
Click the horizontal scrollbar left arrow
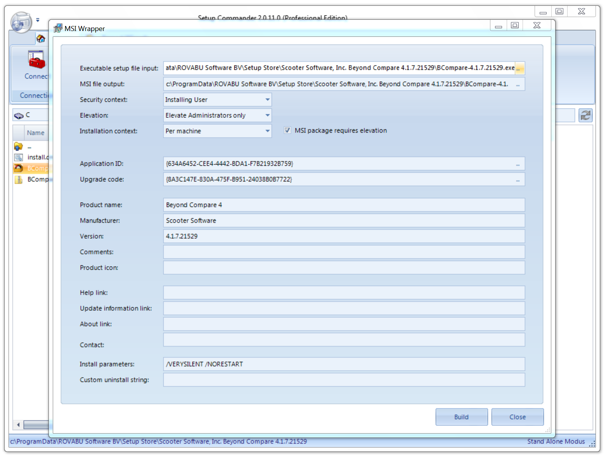[x=18, y=425]
